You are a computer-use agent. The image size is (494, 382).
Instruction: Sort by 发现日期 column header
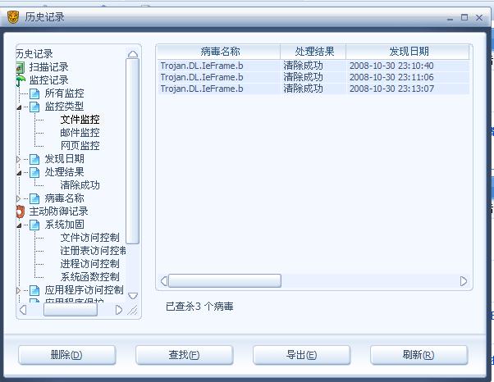(x=408, y=52)
